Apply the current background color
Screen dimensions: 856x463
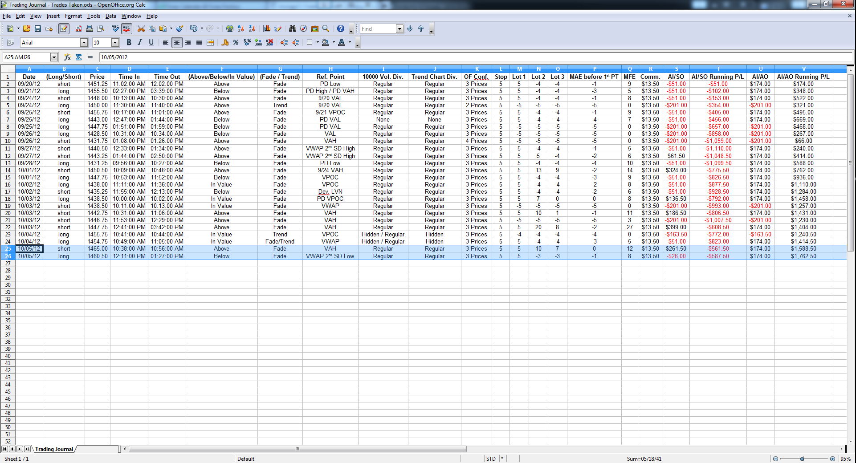(x=326, y=42)
